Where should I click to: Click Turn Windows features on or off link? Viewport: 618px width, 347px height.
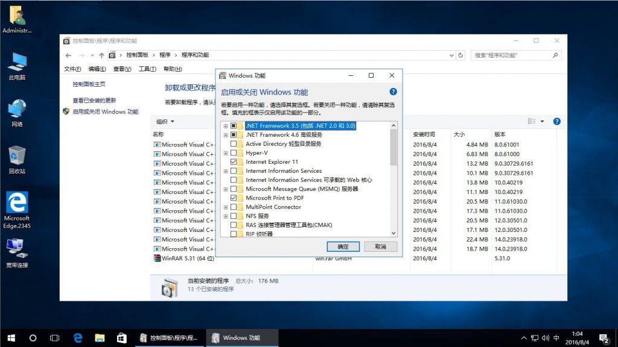(105, 111)
